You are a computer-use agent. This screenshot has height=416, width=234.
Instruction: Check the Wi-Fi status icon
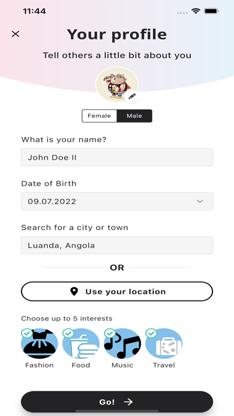196,11
